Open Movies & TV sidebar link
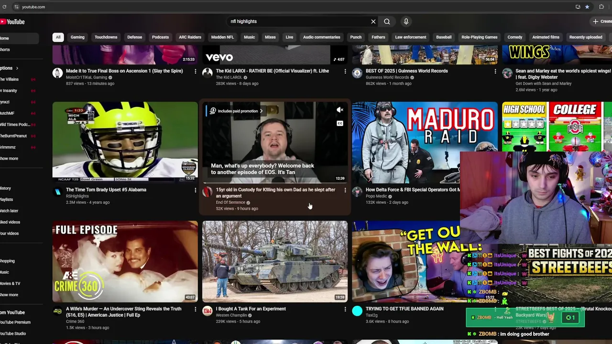The height and width of the screenshot is (344, 612). 10,283
